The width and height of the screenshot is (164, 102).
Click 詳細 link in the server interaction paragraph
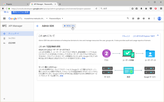click(61, 76)
